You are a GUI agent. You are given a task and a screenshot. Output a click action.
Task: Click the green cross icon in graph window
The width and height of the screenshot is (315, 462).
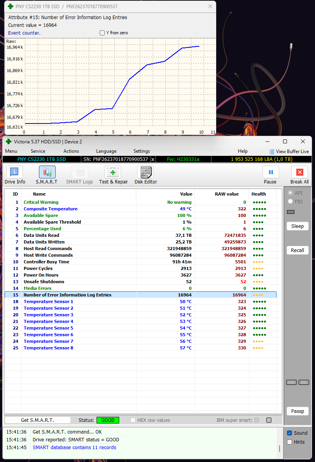11,7
